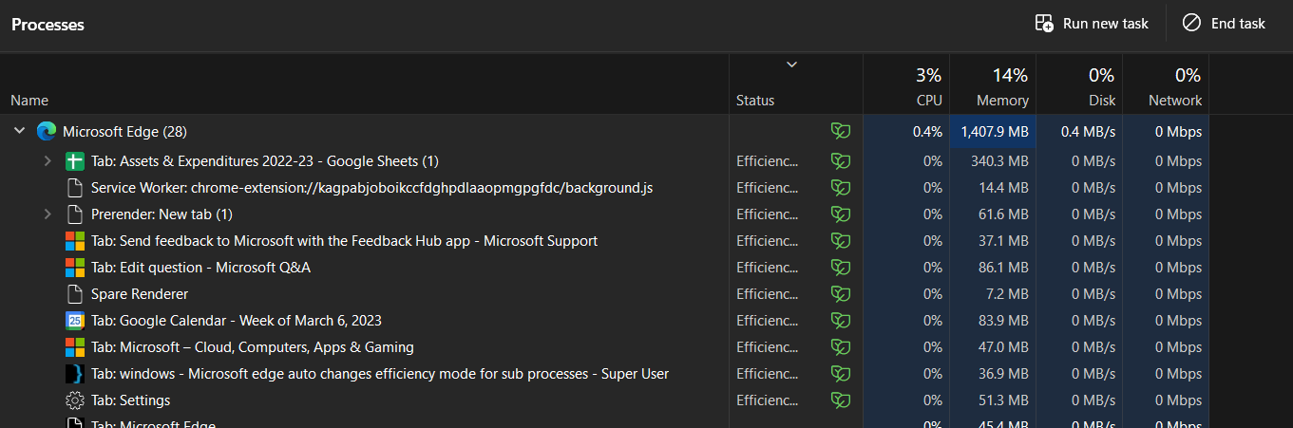The image size is (1293, 428).
Task: Click the 51.3 MB memory value
Action: click(1004, 400)
